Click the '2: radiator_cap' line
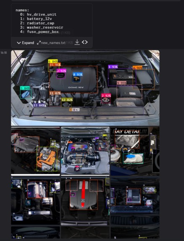184x241 pixels. [37, 23]
